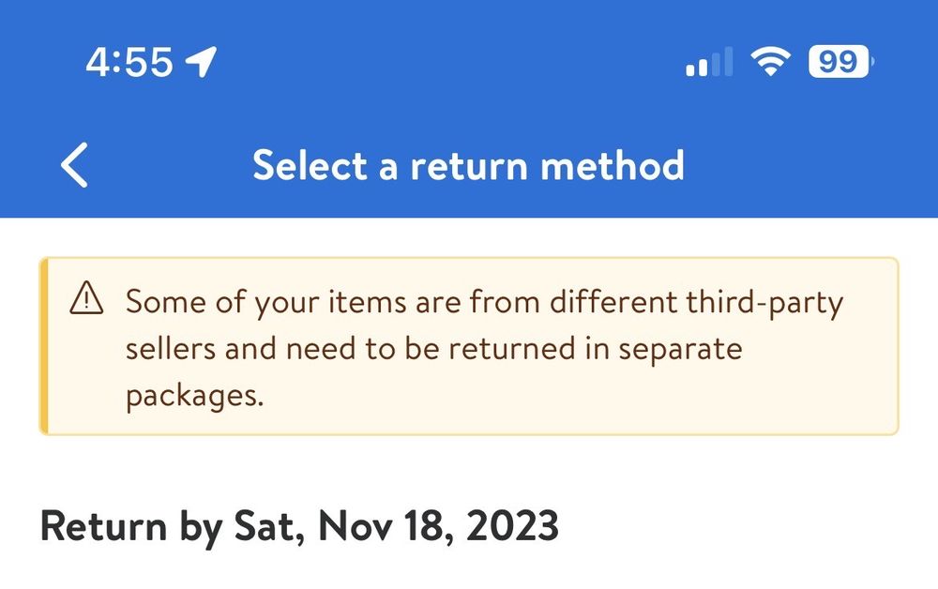Click the battery indicator showing 99
This screenshot has width=938, height=589.
pyautogui.click(x=840, y=63)
